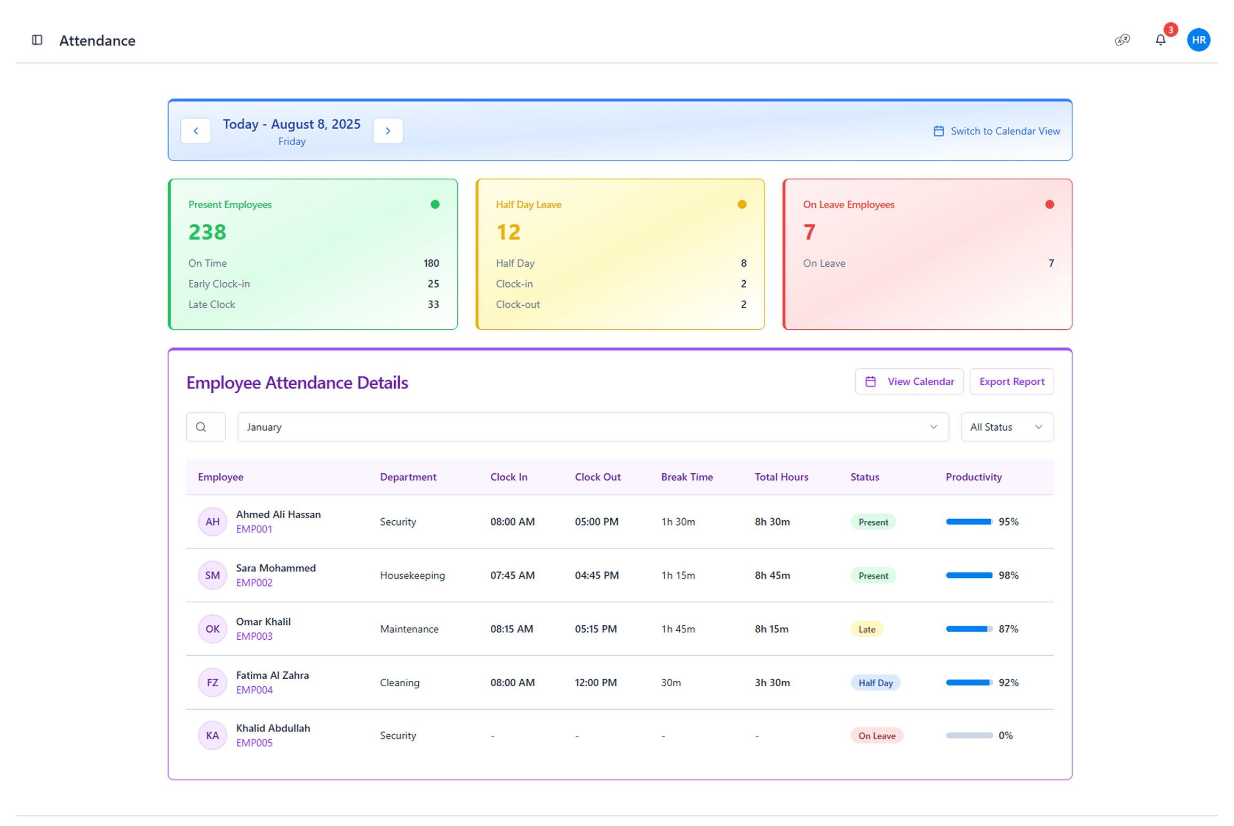This screenshot has height=826, width=1234.
Task: Switch to Calendar View
Action: pos(997,131)
